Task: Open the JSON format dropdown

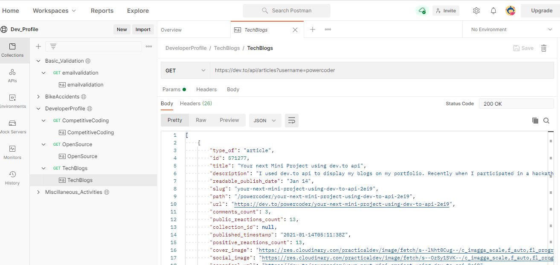Action: [x=265, y=121]
